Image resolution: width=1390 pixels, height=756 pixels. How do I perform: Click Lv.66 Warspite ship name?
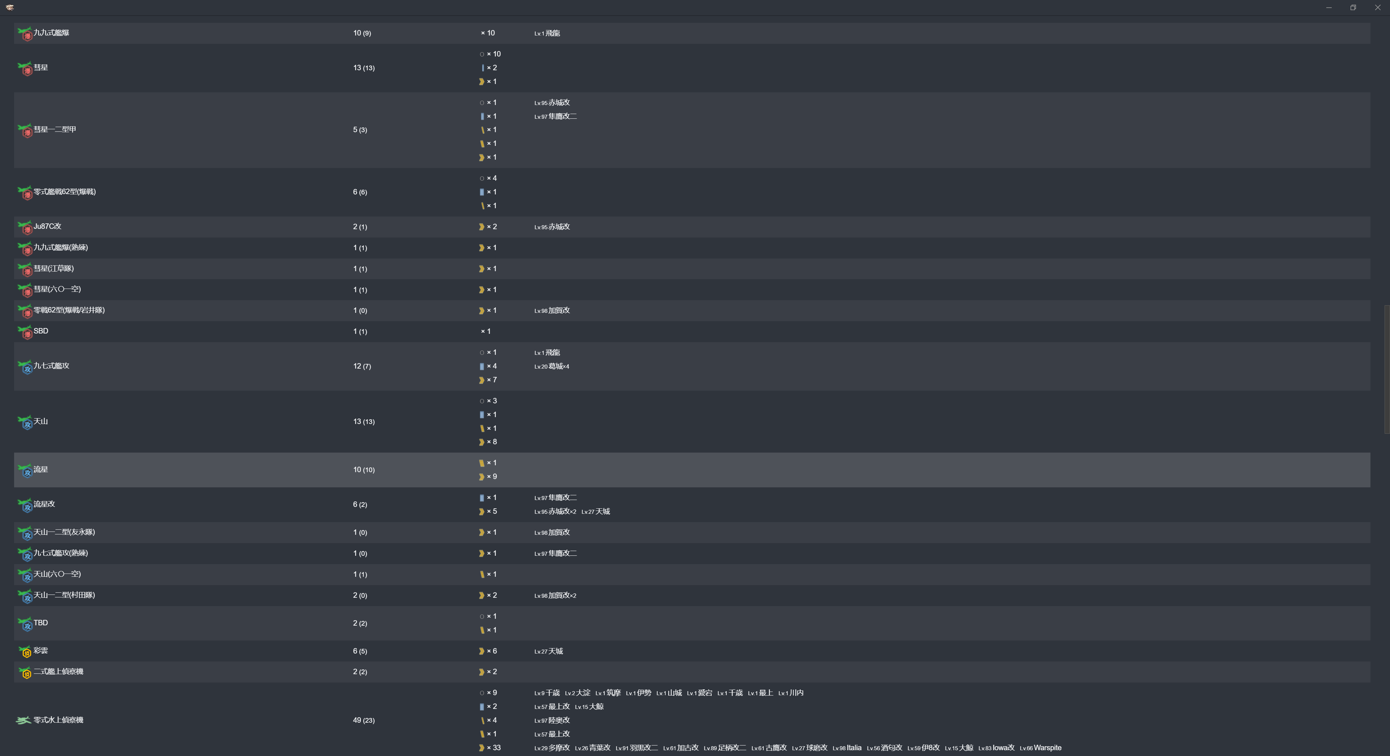click(1040, 748)
